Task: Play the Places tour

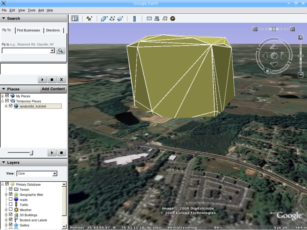Action: tap(52, 153)
